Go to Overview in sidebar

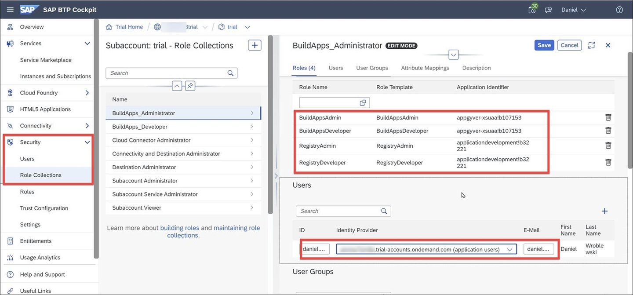pos(32,27)
